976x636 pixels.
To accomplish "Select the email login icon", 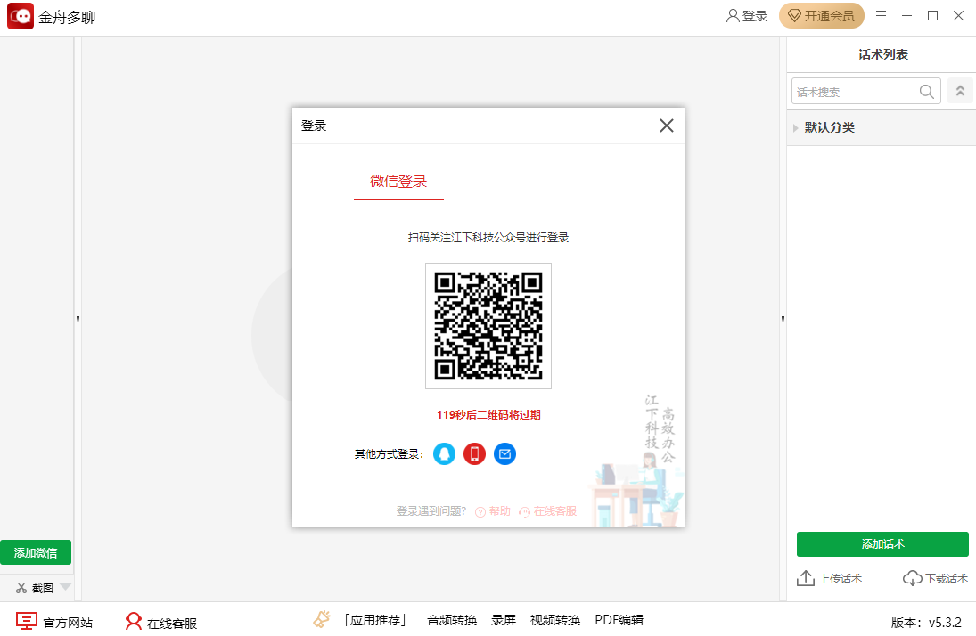I will tap(504, 454).
